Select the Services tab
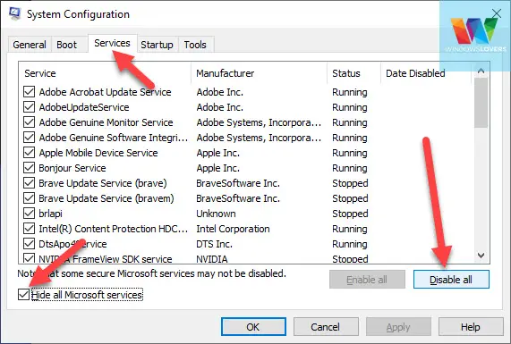Image resolution: width=511 pixels, height=344 pixels. (x=112, y=43)
